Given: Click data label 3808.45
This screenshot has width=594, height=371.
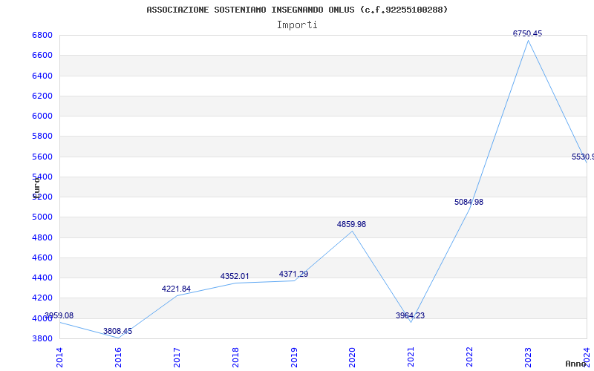Looking at the screenshot, I should [118, 331].
